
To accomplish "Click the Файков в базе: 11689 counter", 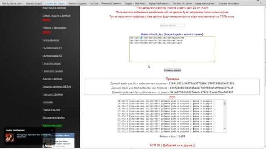I will (x=172, y=136).
